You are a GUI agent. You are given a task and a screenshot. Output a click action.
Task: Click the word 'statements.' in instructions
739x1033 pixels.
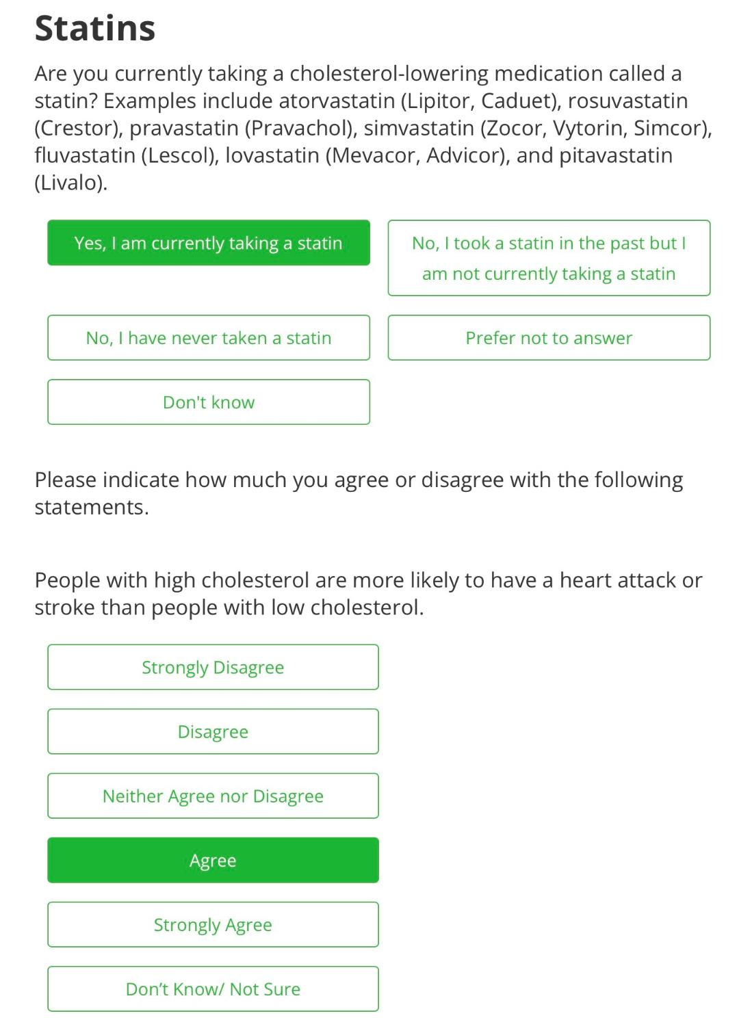[92, 507]
